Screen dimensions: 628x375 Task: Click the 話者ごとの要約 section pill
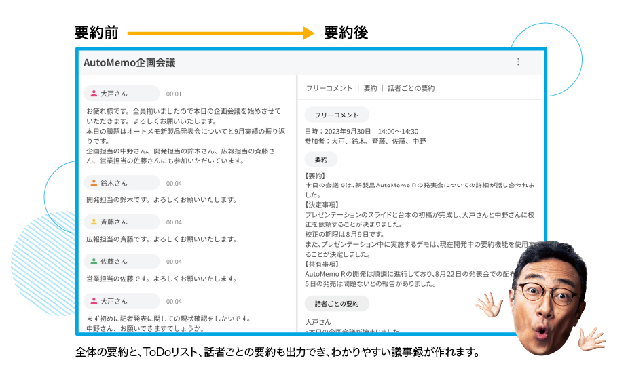coord(337,303)
